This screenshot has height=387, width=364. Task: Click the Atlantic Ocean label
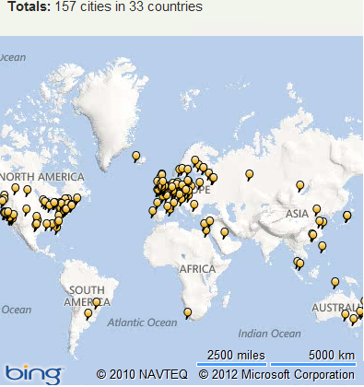click(142, 322)
